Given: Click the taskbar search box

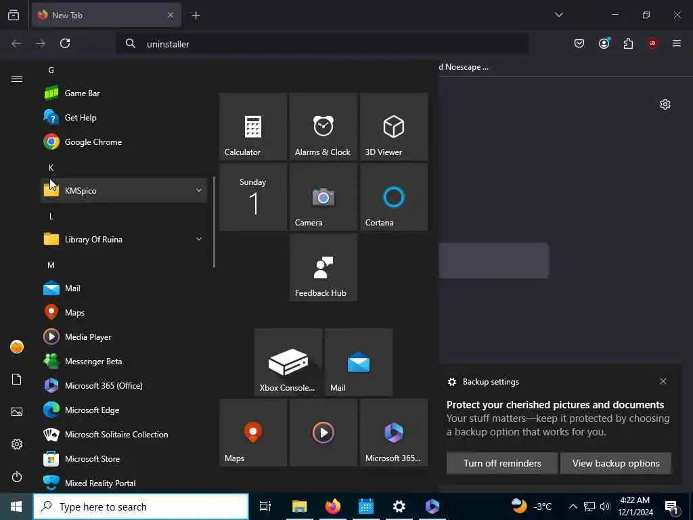Looking at the screenshot, I should click(x=141, y=506).
